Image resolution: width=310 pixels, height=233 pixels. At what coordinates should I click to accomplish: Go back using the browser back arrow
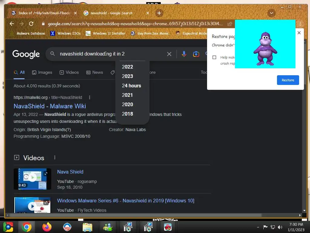[12, 24]
